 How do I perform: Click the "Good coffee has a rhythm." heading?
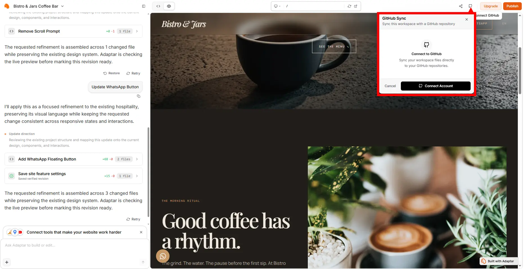(x=226, y=231)
